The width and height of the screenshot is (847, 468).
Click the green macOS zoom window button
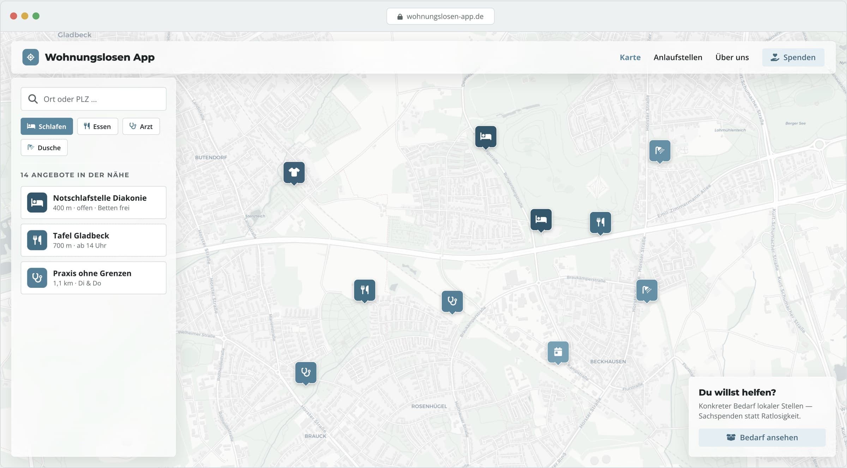[36, 16]
